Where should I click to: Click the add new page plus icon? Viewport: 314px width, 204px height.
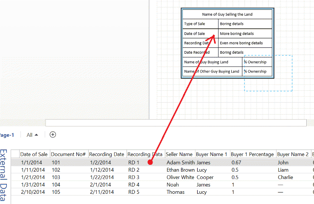click(x=53, y=135)
